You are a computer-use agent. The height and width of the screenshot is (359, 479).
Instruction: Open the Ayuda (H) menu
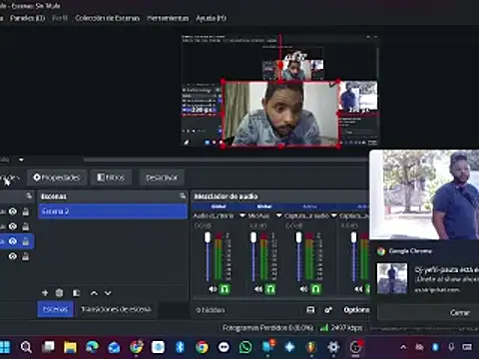point(212,18)
